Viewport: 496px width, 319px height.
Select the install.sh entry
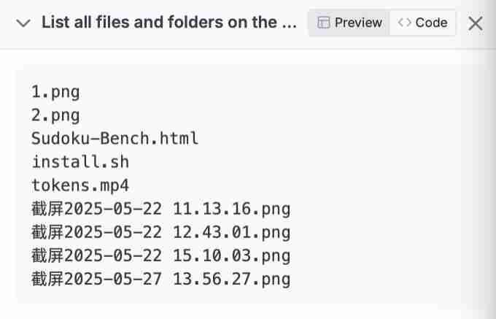click(x=80, y=162)
